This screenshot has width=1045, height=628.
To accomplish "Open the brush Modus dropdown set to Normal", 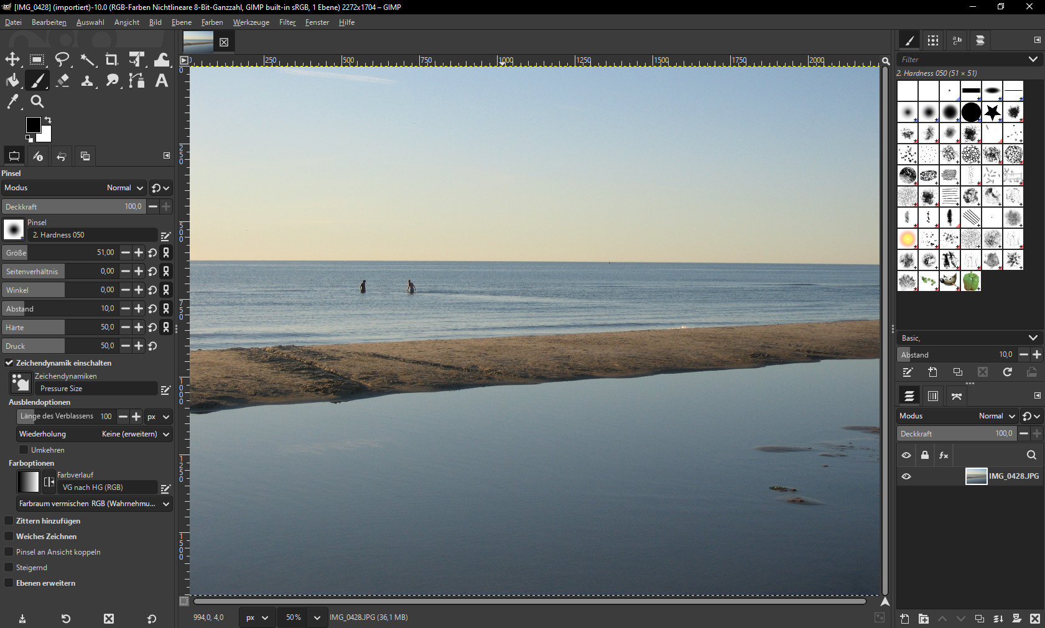I will coord(124,188).
